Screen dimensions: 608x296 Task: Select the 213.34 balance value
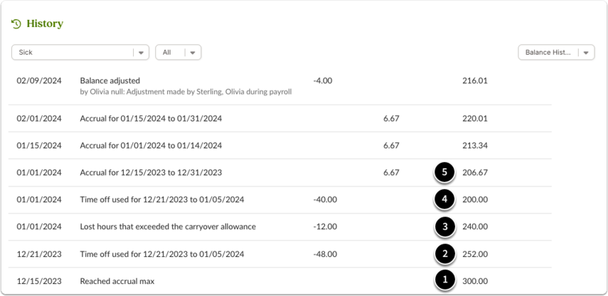tap(475, 145)
